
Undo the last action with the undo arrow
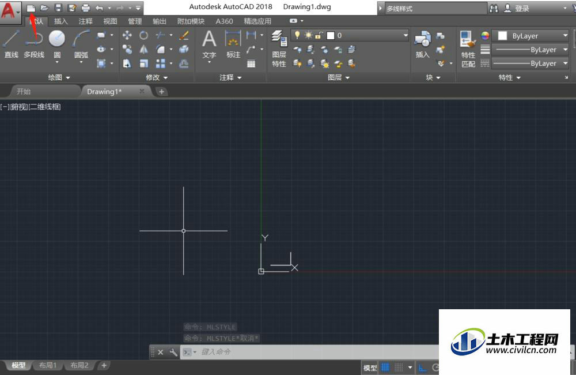99,7
